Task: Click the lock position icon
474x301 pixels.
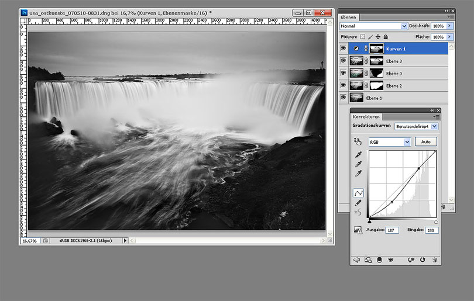Action: [x=378, y=37]
